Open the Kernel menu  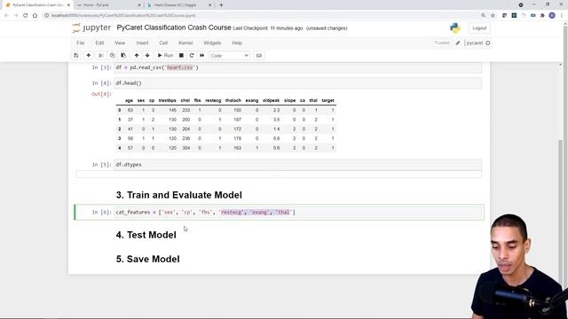pyautogui.click(x=185, y=43)
